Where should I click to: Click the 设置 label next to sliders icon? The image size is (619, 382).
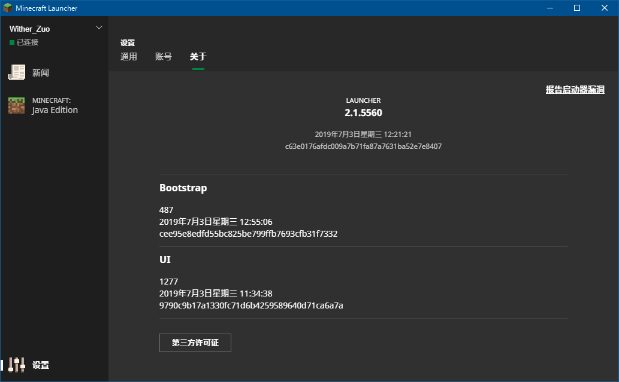point(41,365)
